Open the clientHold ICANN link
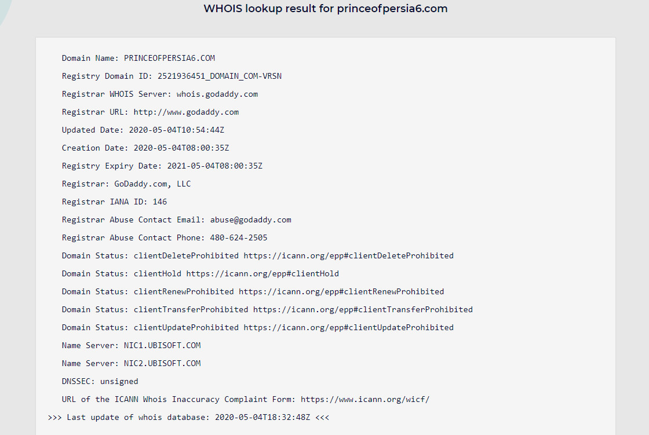Image resolution: width=649 pixels, height=435 pixels. point(262,273)
